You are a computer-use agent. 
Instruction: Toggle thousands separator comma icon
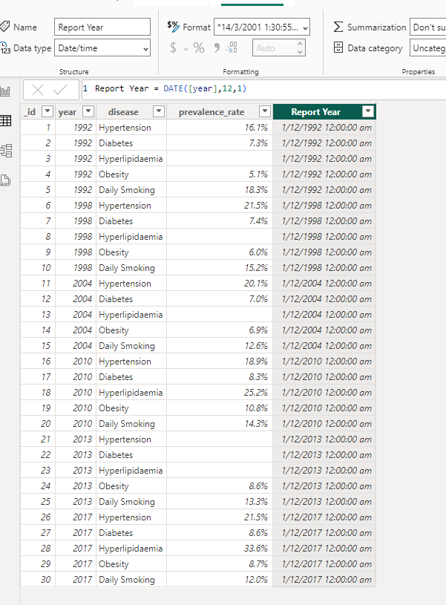tap(217, 48)
